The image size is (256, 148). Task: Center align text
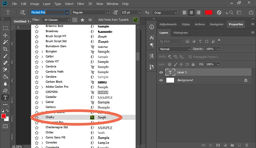191,13
